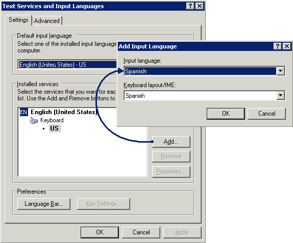Cancel the Add Input Language dialog

pyautogui.click(x=266, y=114)
